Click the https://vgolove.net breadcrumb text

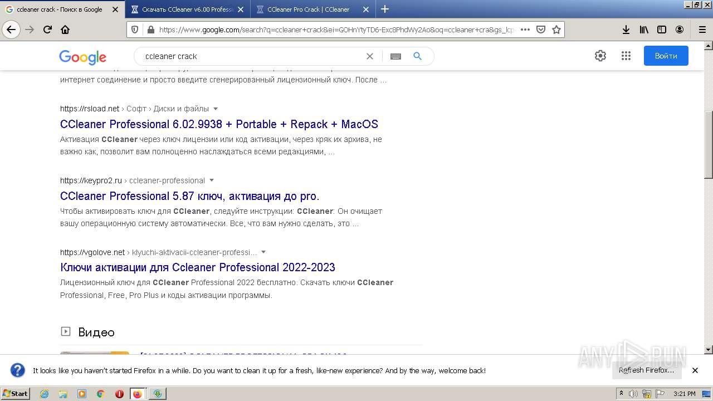click(92, 252)
